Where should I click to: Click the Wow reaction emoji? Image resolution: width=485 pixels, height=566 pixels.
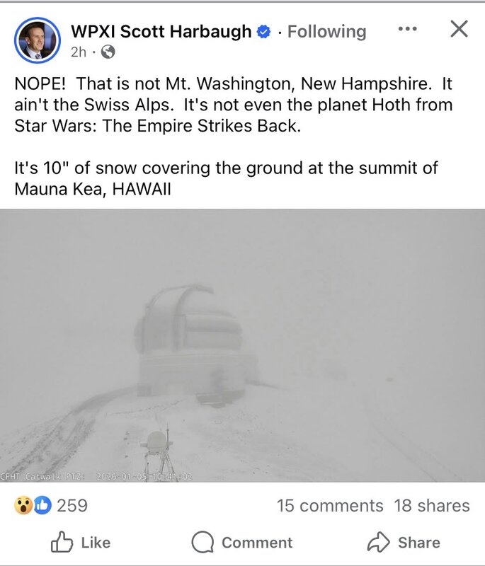pos(23,505)
